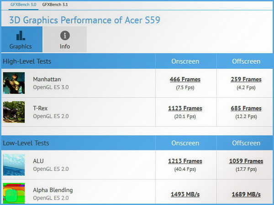The height and width of the screenshot is (205, 274).
Task: Open ALU offscreen 1059 Frames result
Action: pyautogui.click(x=246, y=161)
